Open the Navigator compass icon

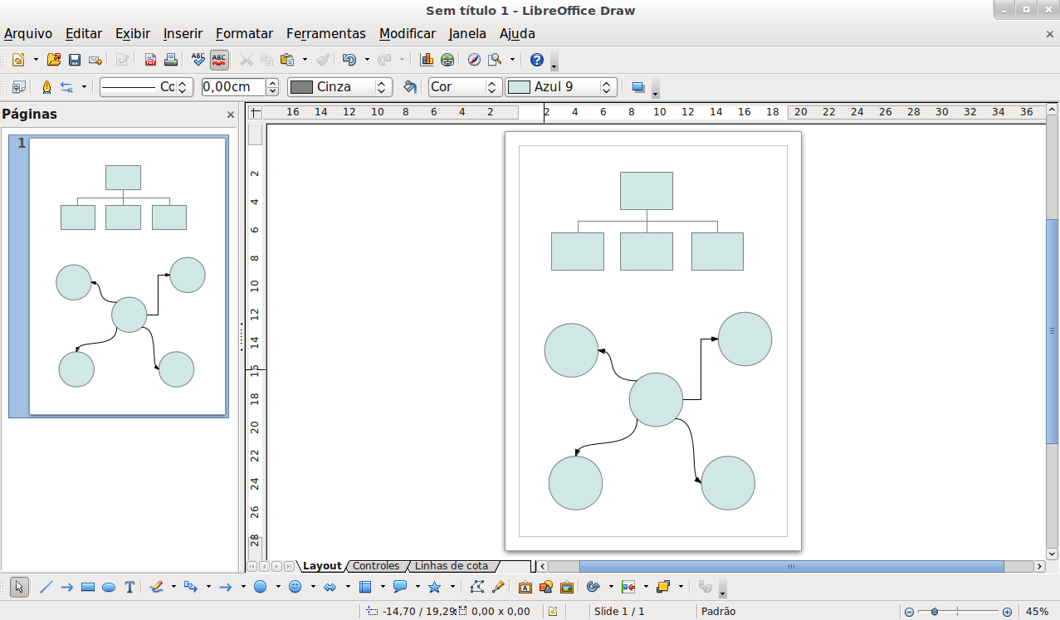pyautogui.click(x=474, y=60)
